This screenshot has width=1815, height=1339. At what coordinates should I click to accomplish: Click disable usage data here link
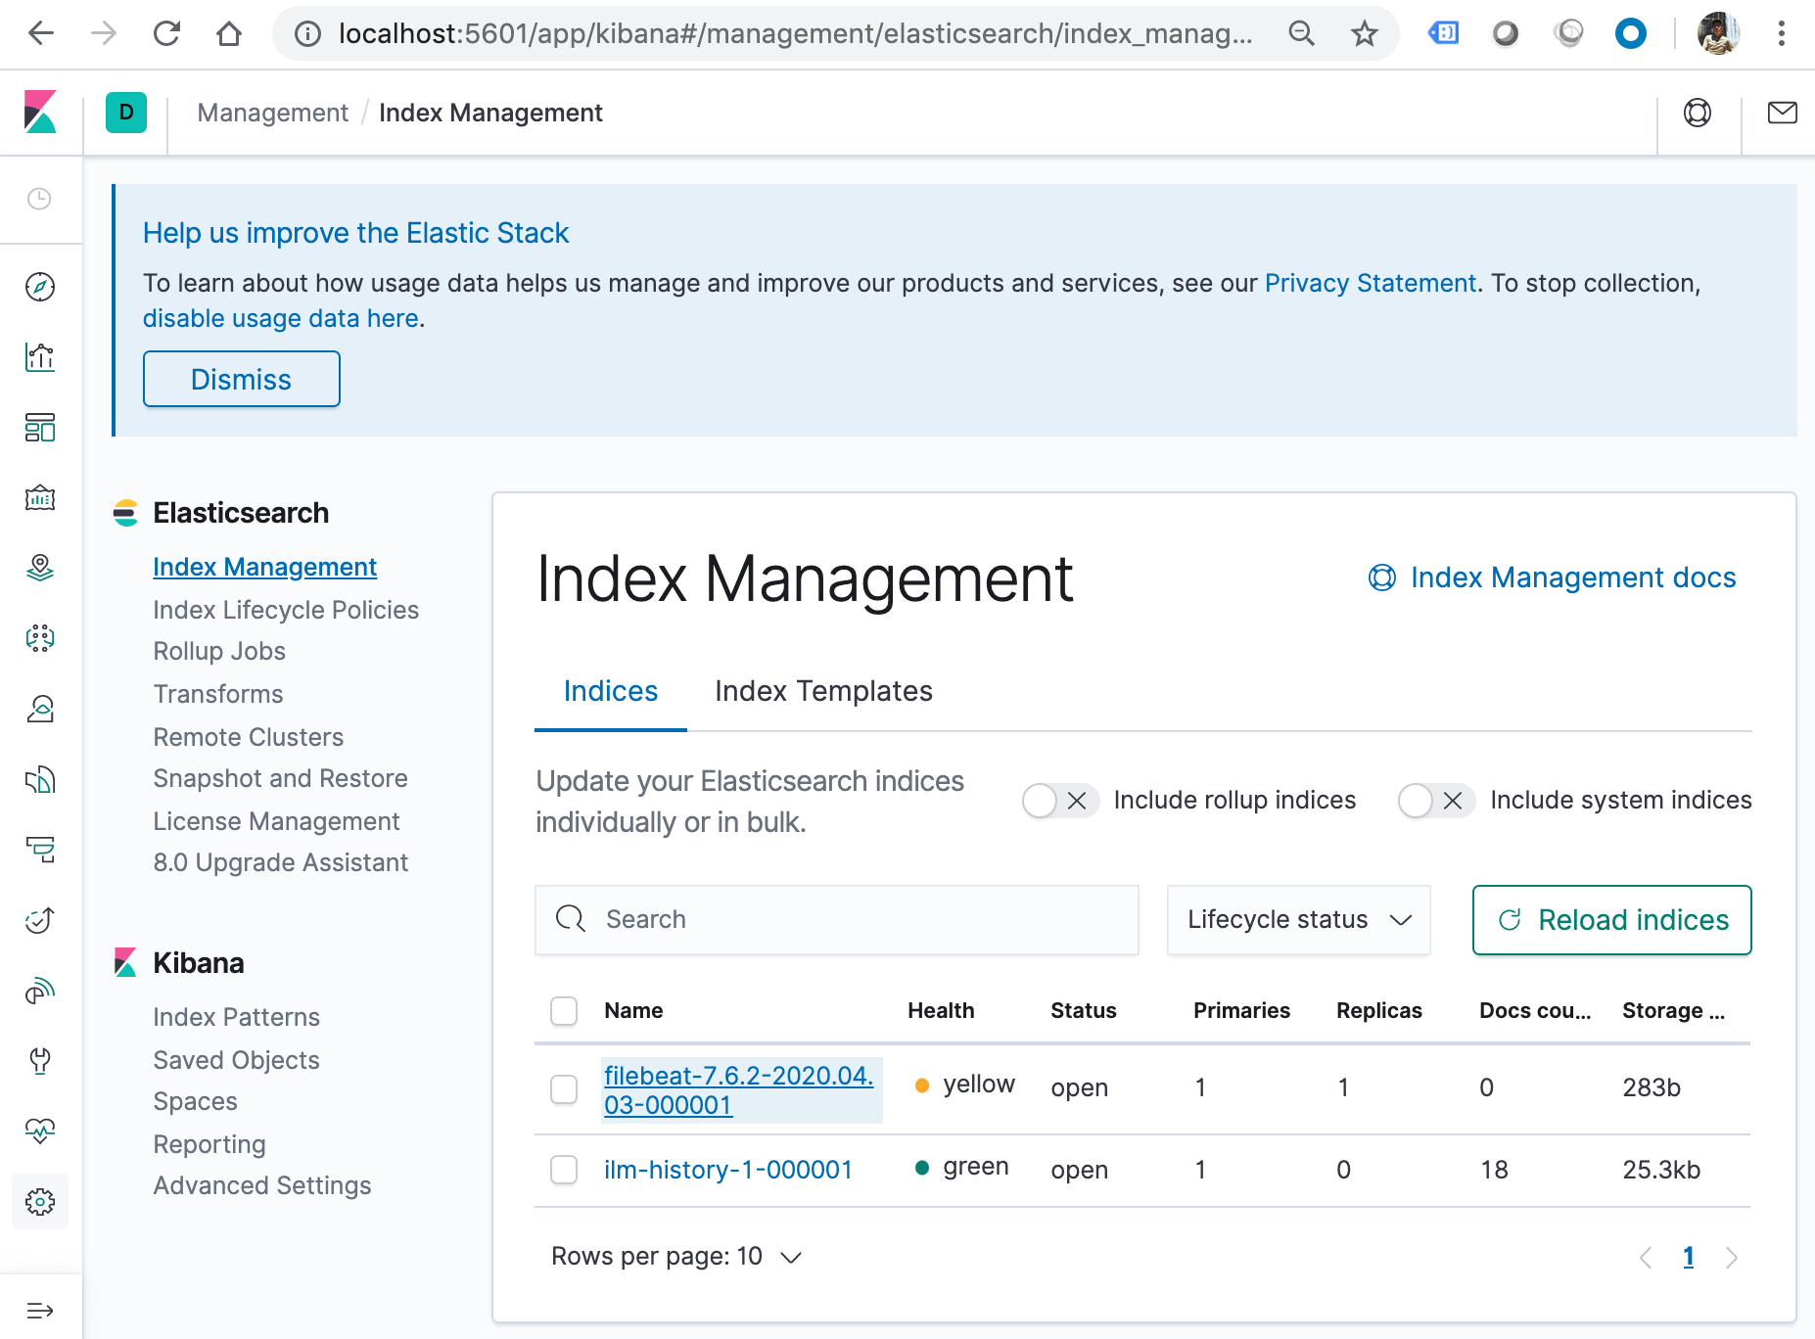(281, 319)
